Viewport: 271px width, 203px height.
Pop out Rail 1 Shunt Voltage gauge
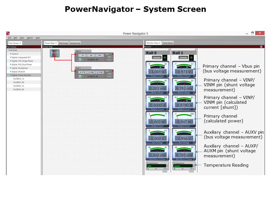pos(194,92)
